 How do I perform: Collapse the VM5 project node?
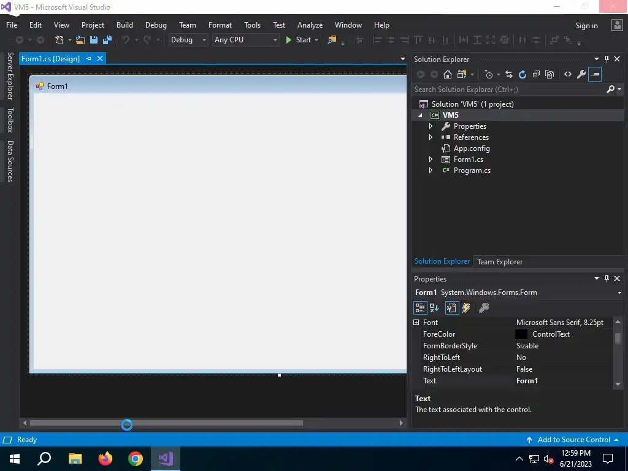click(420, 115)
